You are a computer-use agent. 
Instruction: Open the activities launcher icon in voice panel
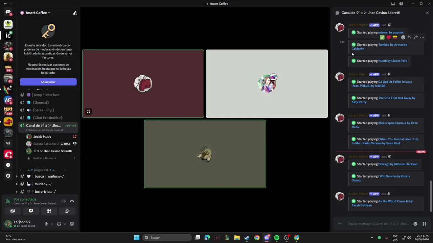click(x=49, y=211)
